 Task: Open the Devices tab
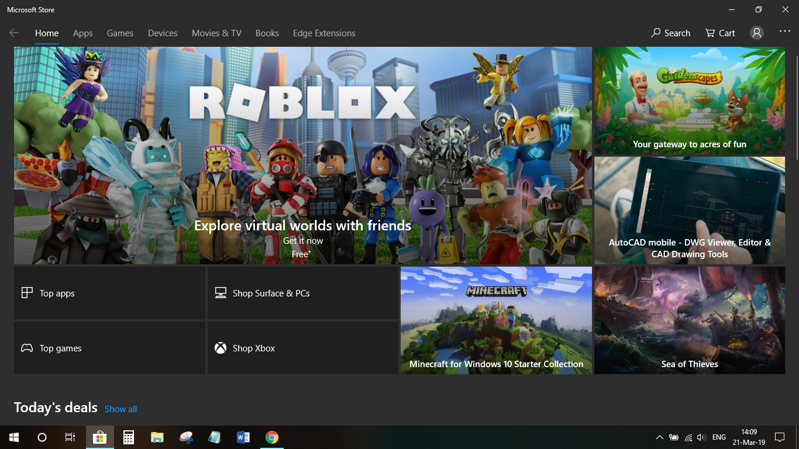point(163,33)
